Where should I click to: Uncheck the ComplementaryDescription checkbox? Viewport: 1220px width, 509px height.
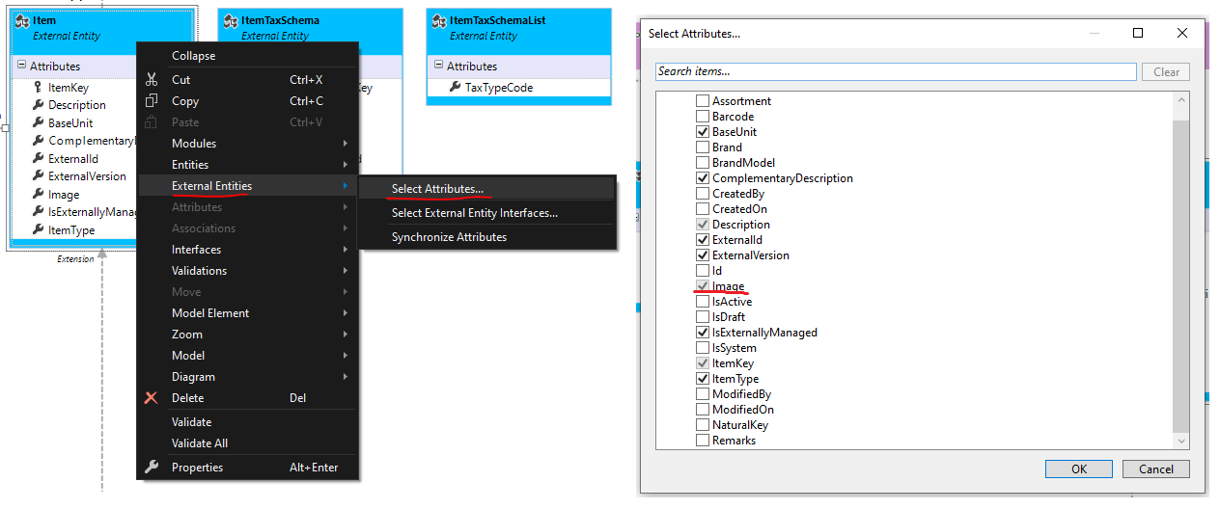coord(703,178)
